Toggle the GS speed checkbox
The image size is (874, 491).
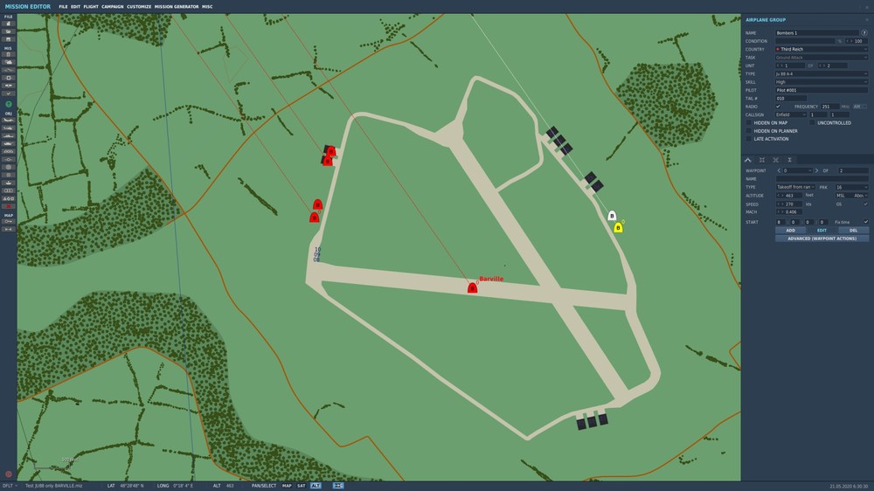point(865,204)
